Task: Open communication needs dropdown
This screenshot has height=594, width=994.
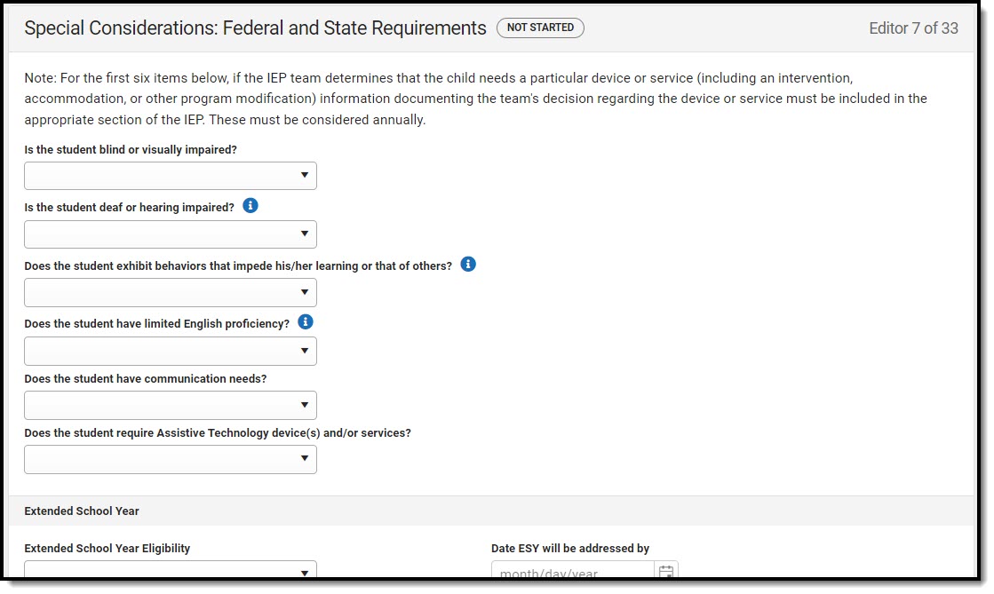Action: pos(171,405)
